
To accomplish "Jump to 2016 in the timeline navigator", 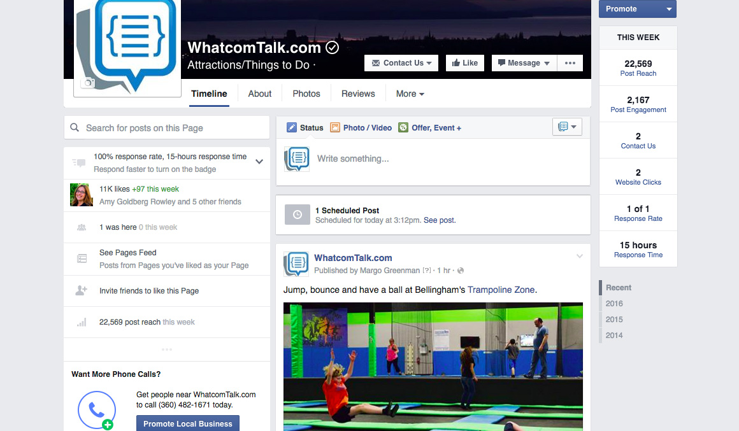I will click(x=614, y=303).
